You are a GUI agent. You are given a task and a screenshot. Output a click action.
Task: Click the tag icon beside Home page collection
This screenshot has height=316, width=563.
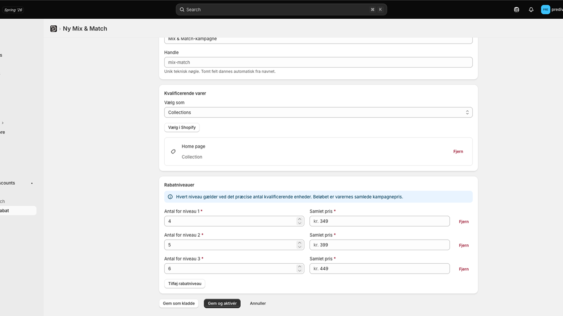click(x=173, y=152)
